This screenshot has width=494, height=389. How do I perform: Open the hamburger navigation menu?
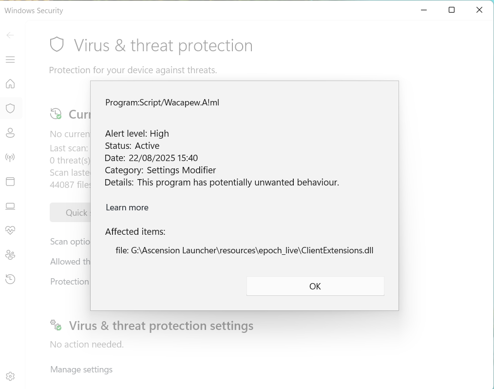(x=10, y=60)
